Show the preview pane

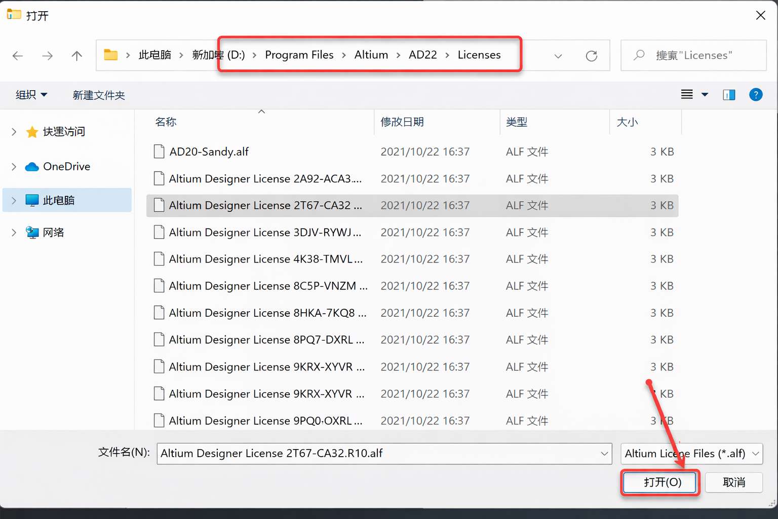tap(729, 95)
